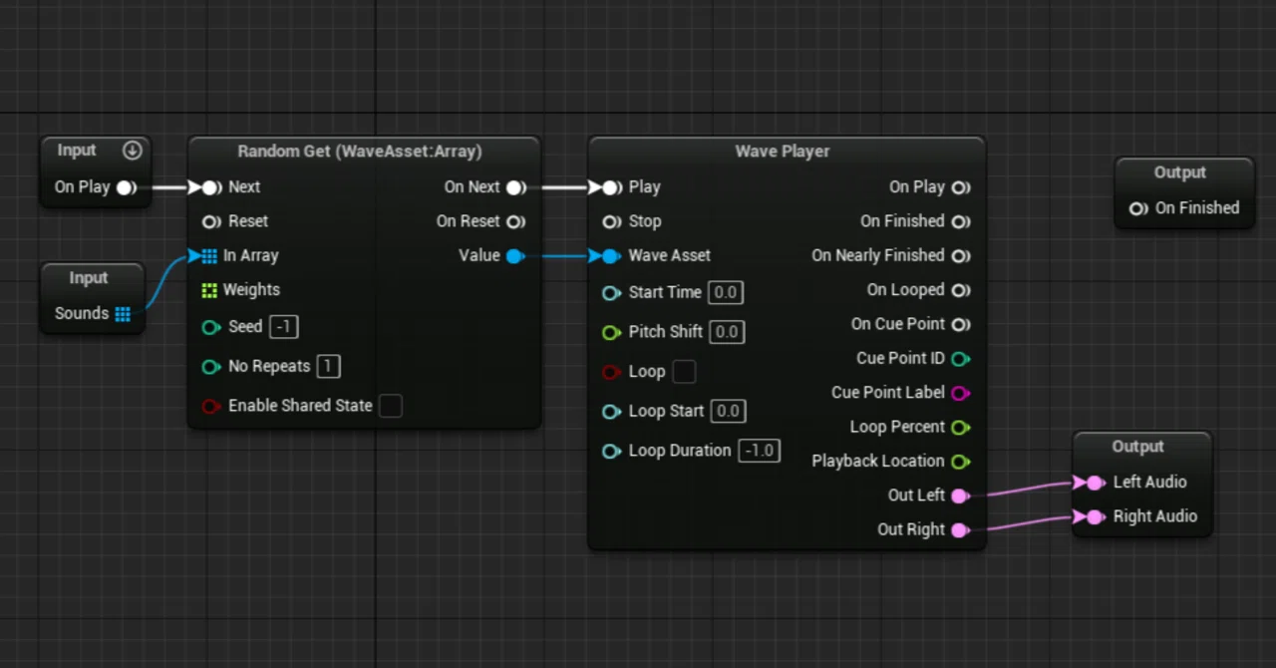This screenshot has height=668, width=1276.
Task: Click the Pitch Shift value field
Action: (727, 332)
